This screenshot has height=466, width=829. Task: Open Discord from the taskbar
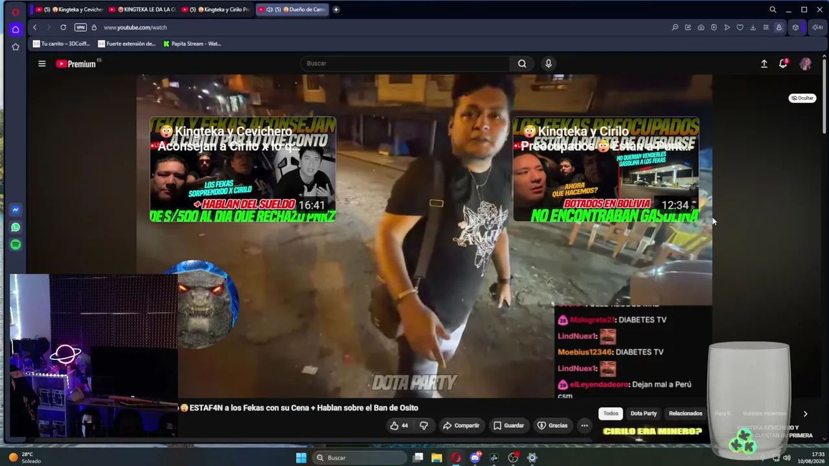point(475,458)
